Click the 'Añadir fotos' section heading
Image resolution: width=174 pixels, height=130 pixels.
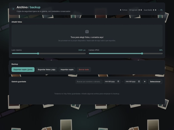point(17,22)
